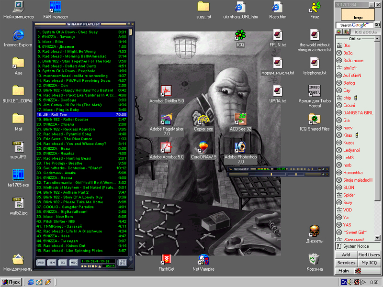
Task: Open the My ICQ menu
Action: [x=369, y=263]
